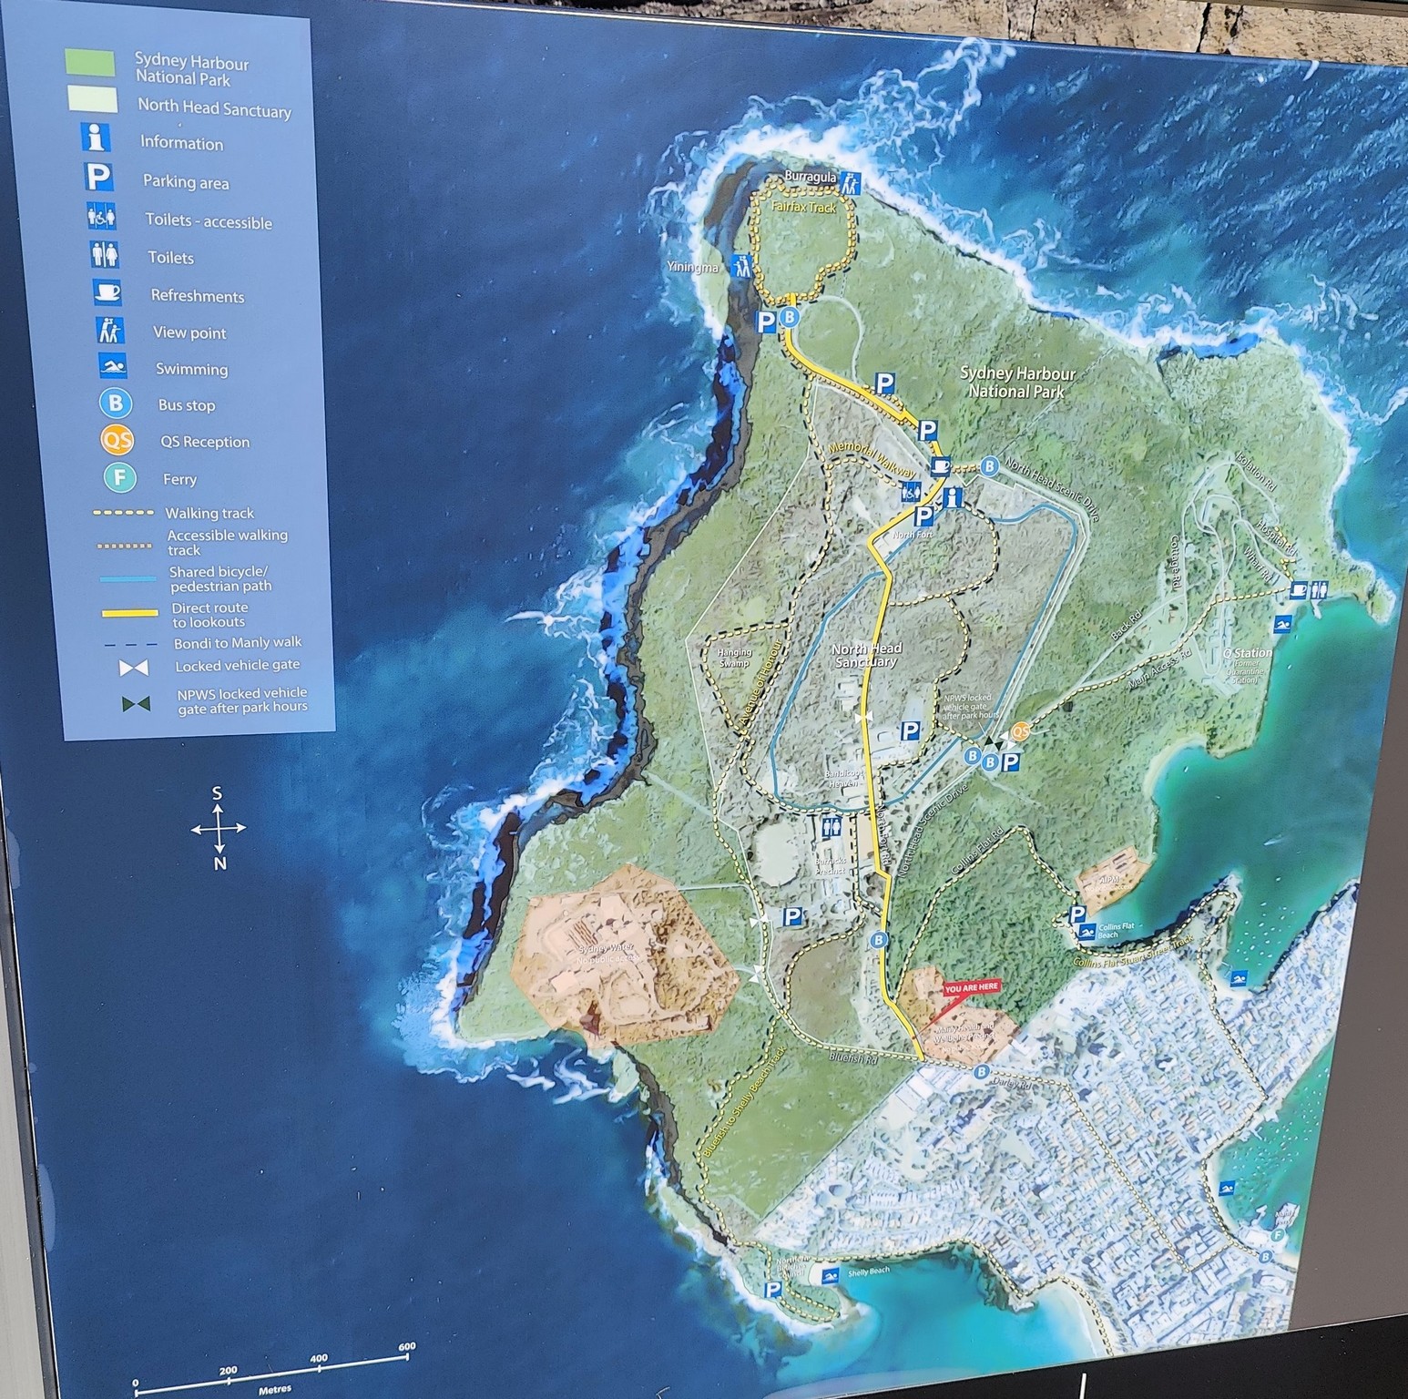Click the Q Station label
The height and width of the screenshot is (1399, 1408).
(x=1247, y=653)
